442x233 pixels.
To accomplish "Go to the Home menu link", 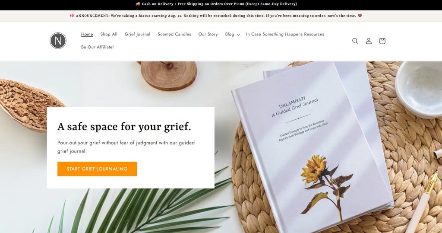I will tap(87, 34).
